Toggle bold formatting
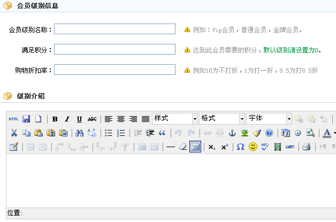The image size is (336, 222). 55,119
